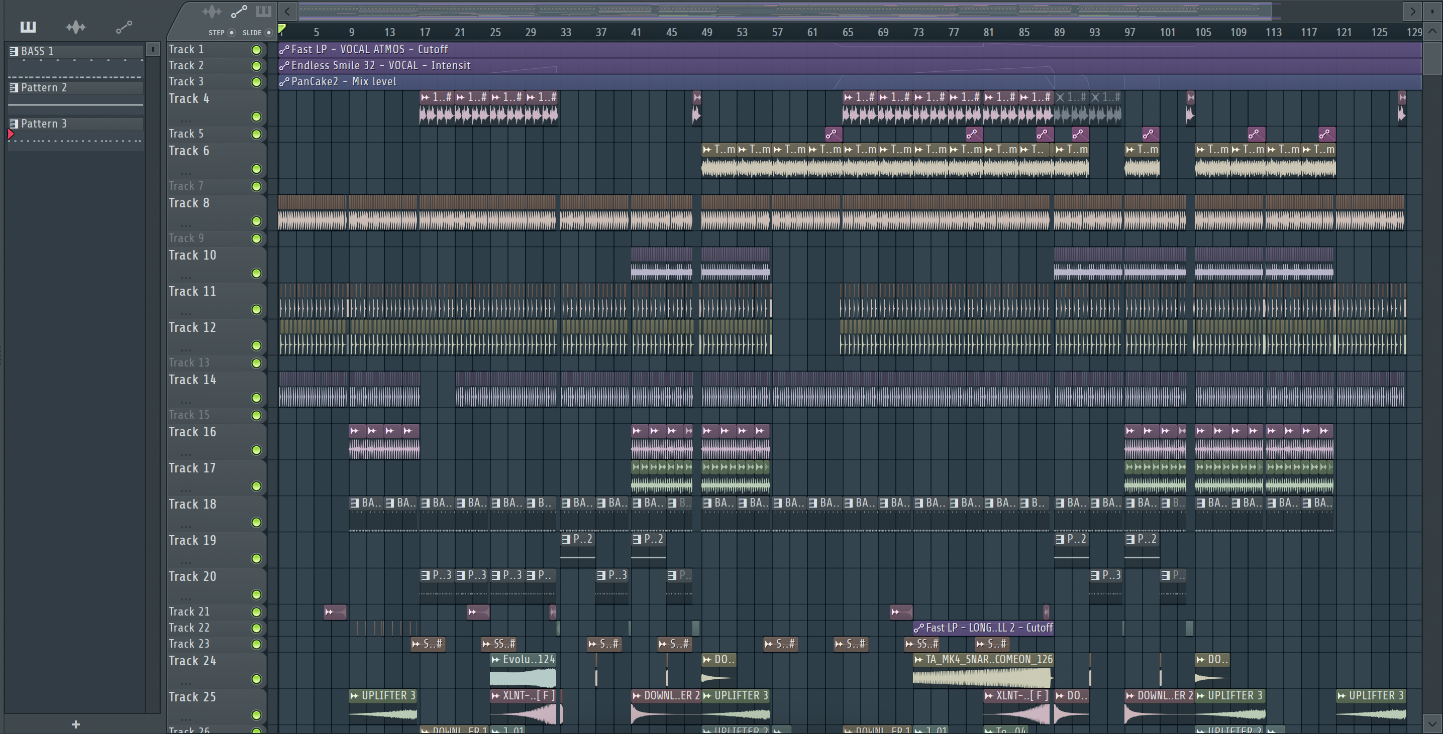Click the playlist up scroll arrow
Image resolution: width=1443 pixels, height=734 pixels.
click(1432, 31)
